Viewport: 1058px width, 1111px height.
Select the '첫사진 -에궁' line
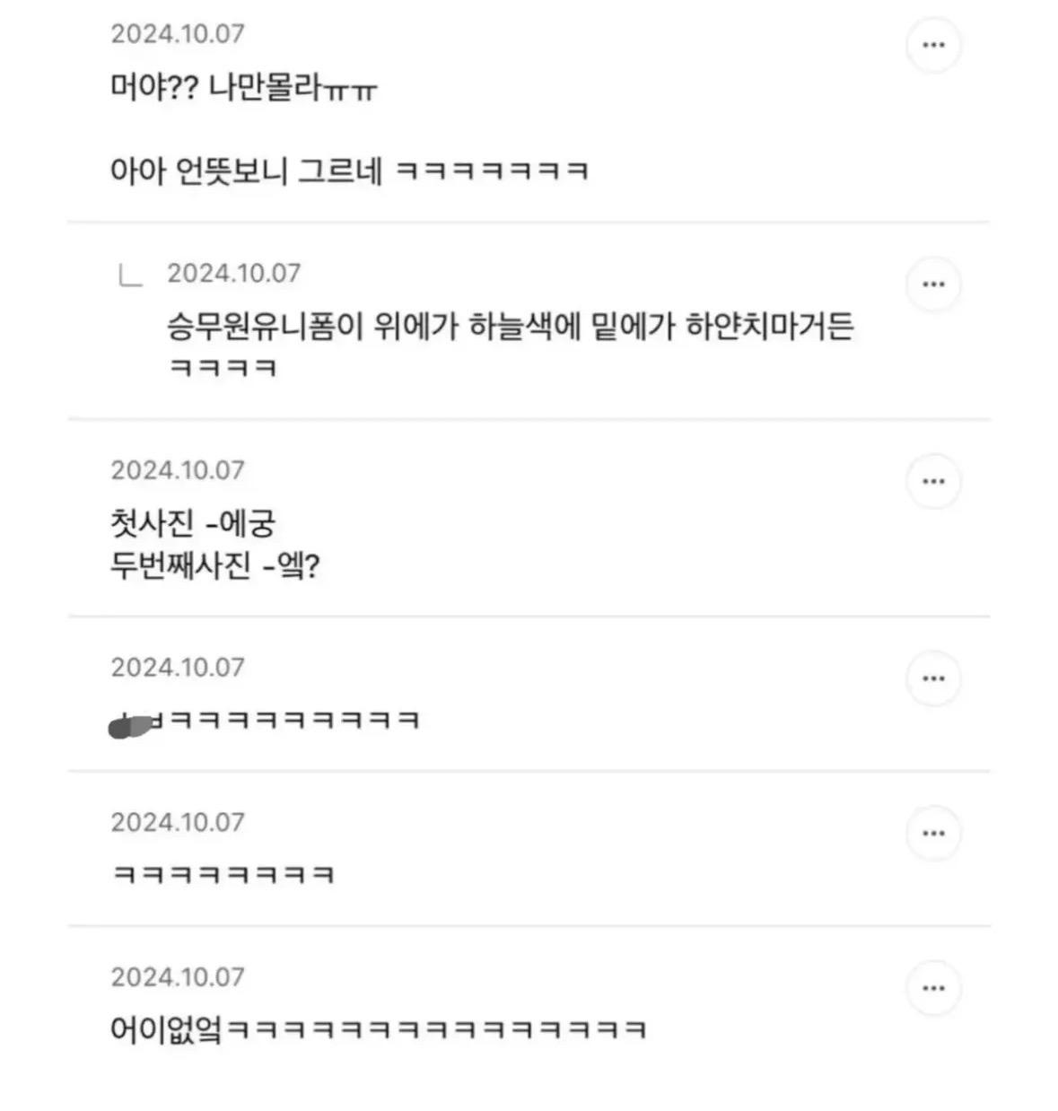pyautogui.click(x=192, y=523)
